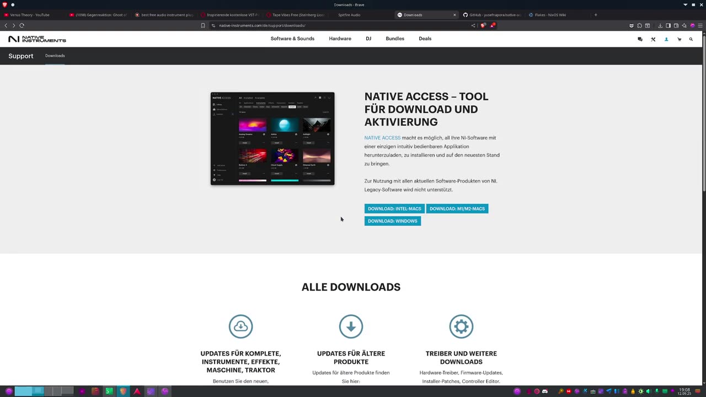Click the gear icon for drivers downloads

461,326
